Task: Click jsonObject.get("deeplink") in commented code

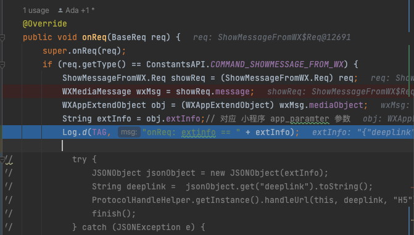Action: [x=250, y=186]
